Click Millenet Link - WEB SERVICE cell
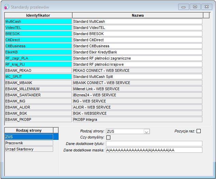 138,89
